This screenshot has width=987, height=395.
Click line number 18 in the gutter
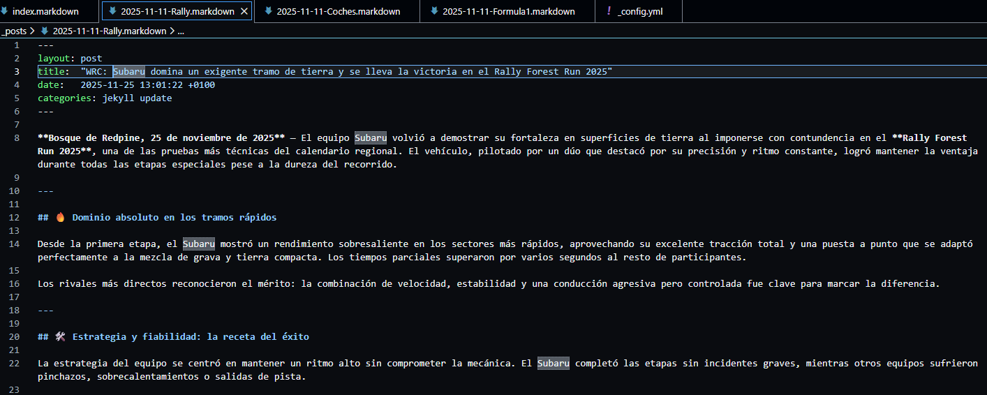15,310
